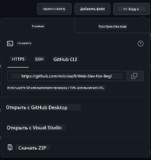This screenshot has height=160, width=151.
Task: Switch to the Пространства кода tab
Action: (x=113, y=26)
